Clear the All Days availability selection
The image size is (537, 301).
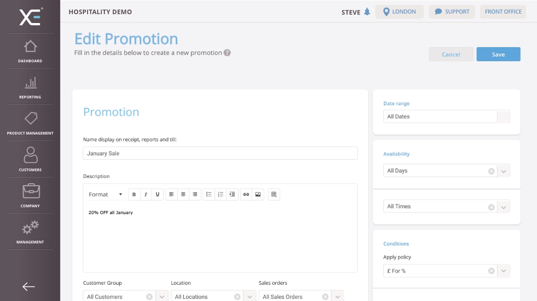pyautogui.click(x=491, y=171)
